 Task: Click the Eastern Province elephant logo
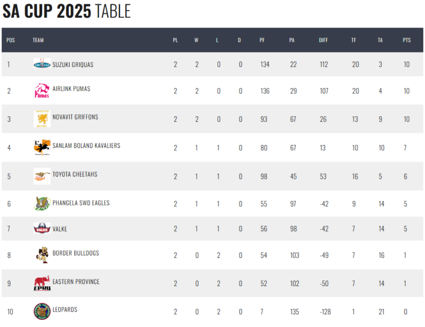pyautogui.click(x=42, y=283)
